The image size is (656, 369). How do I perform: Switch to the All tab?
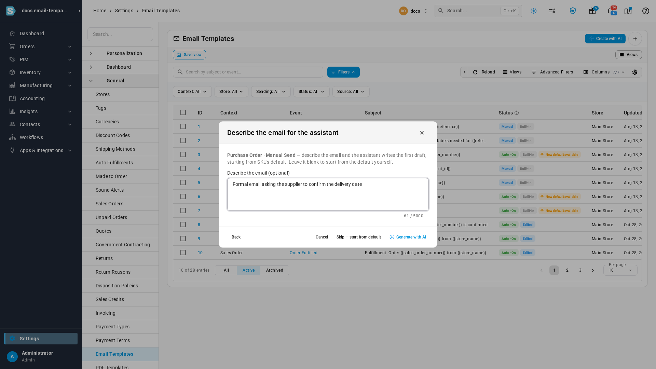[x=226, y=270]
